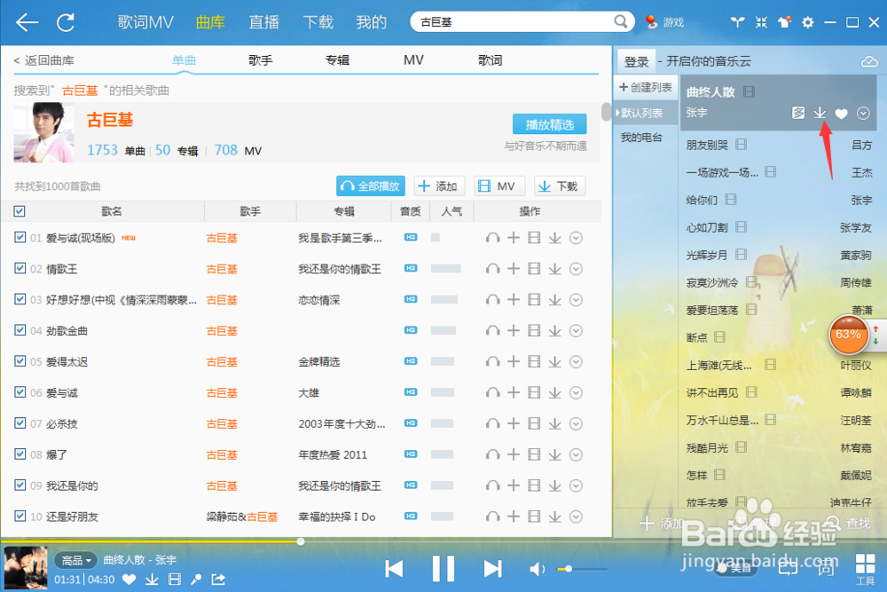Play MV of 朋友别哭 in playlist
This screenshot has height=592, width=887.
click(741, 145)
